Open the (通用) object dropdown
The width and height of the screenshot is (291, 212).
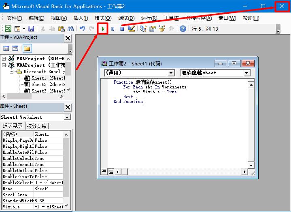pos(171,73)
